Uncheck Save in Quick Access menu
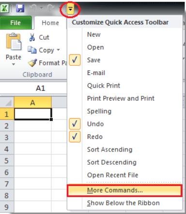This screenshot has height=214, width=186. click(124, 60)
